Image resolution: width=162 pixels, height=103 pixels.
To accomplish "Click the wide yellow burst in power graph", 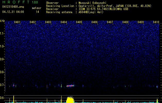I will (x=70, y=99).
